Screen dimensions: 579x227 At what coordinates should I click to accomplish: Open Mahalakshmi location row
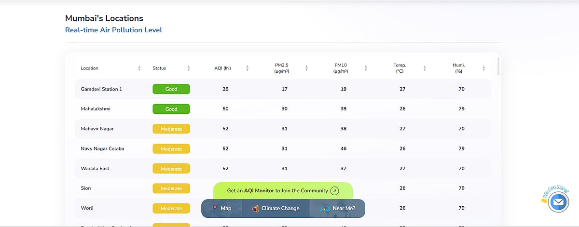click(x=96, y=109)
